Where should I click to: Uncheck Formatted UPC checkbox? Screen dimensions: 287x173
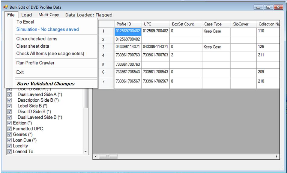point(9,129)
